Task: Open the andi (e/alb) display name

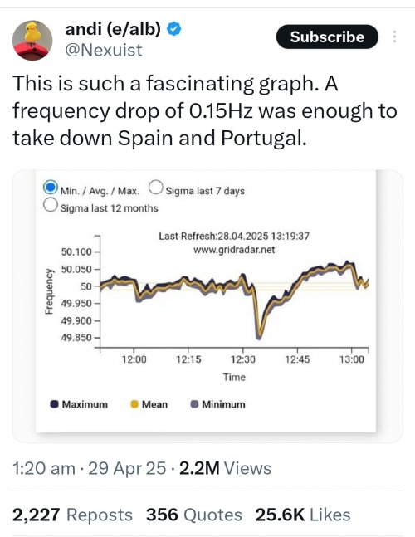Action: (113, 29)
